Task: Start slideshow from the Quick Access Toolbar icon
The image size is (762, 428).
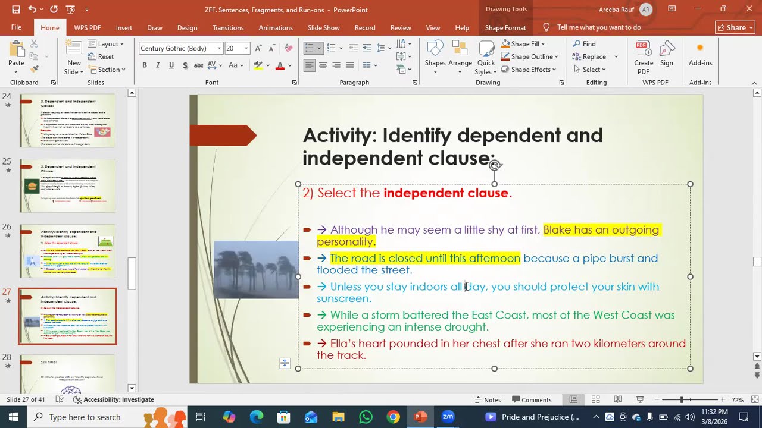Action: click(x=71, y=10)
